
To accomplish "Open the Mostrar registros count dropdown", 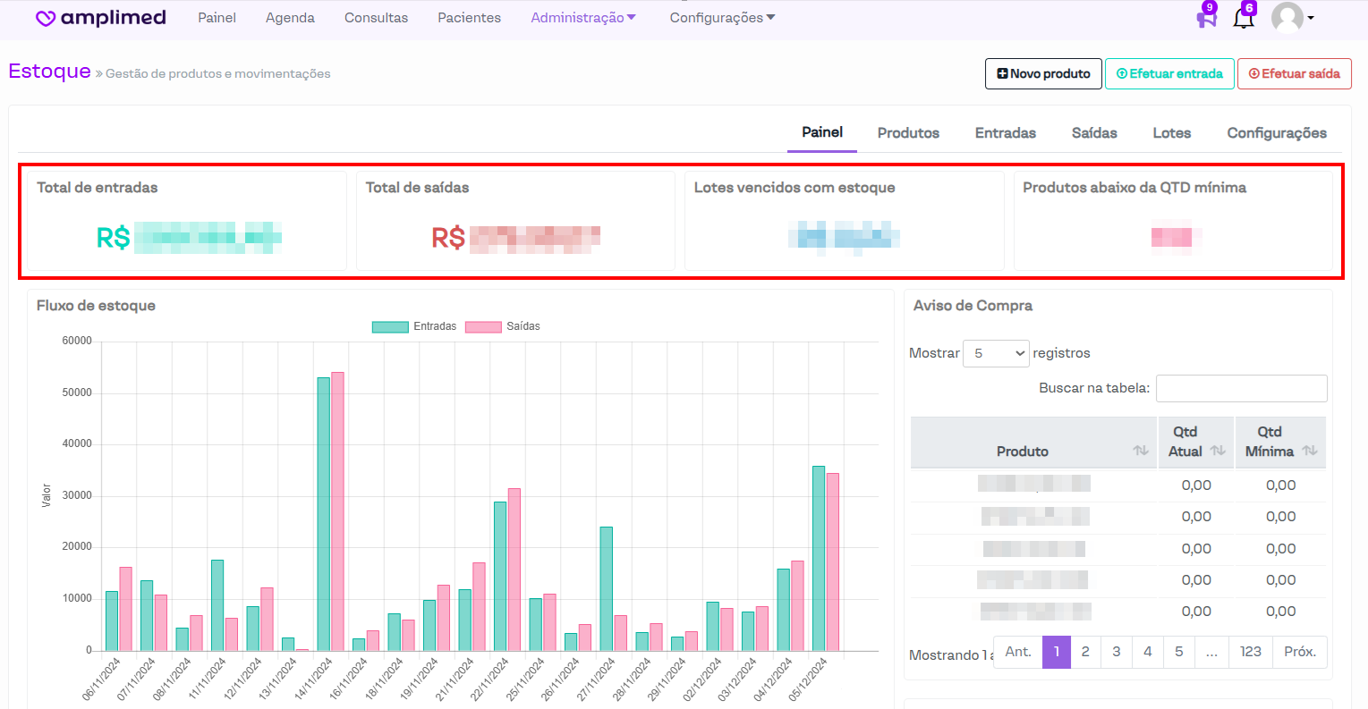I will [x=996, y=353].
